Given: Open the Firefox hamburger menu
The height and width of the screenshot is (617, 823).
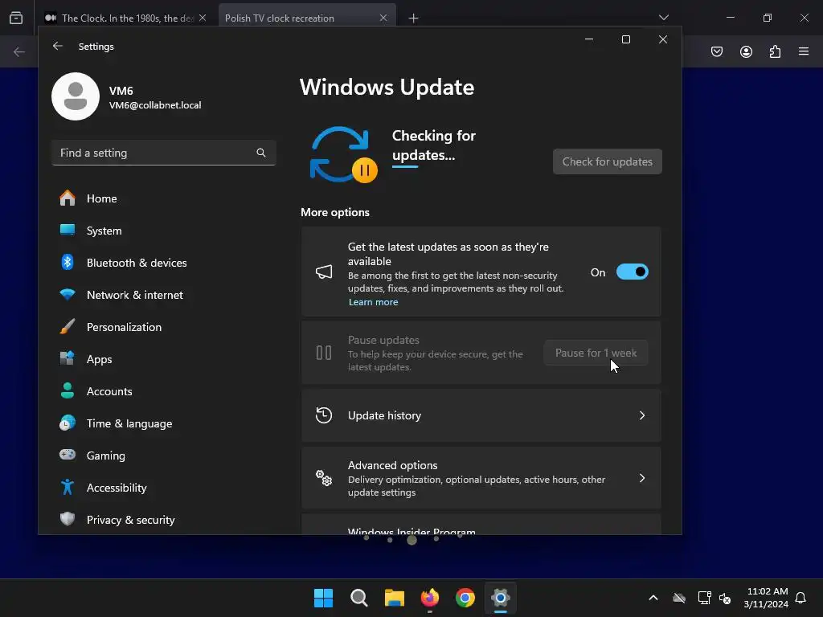Looking at the screenshot, I should click(804, 51).
